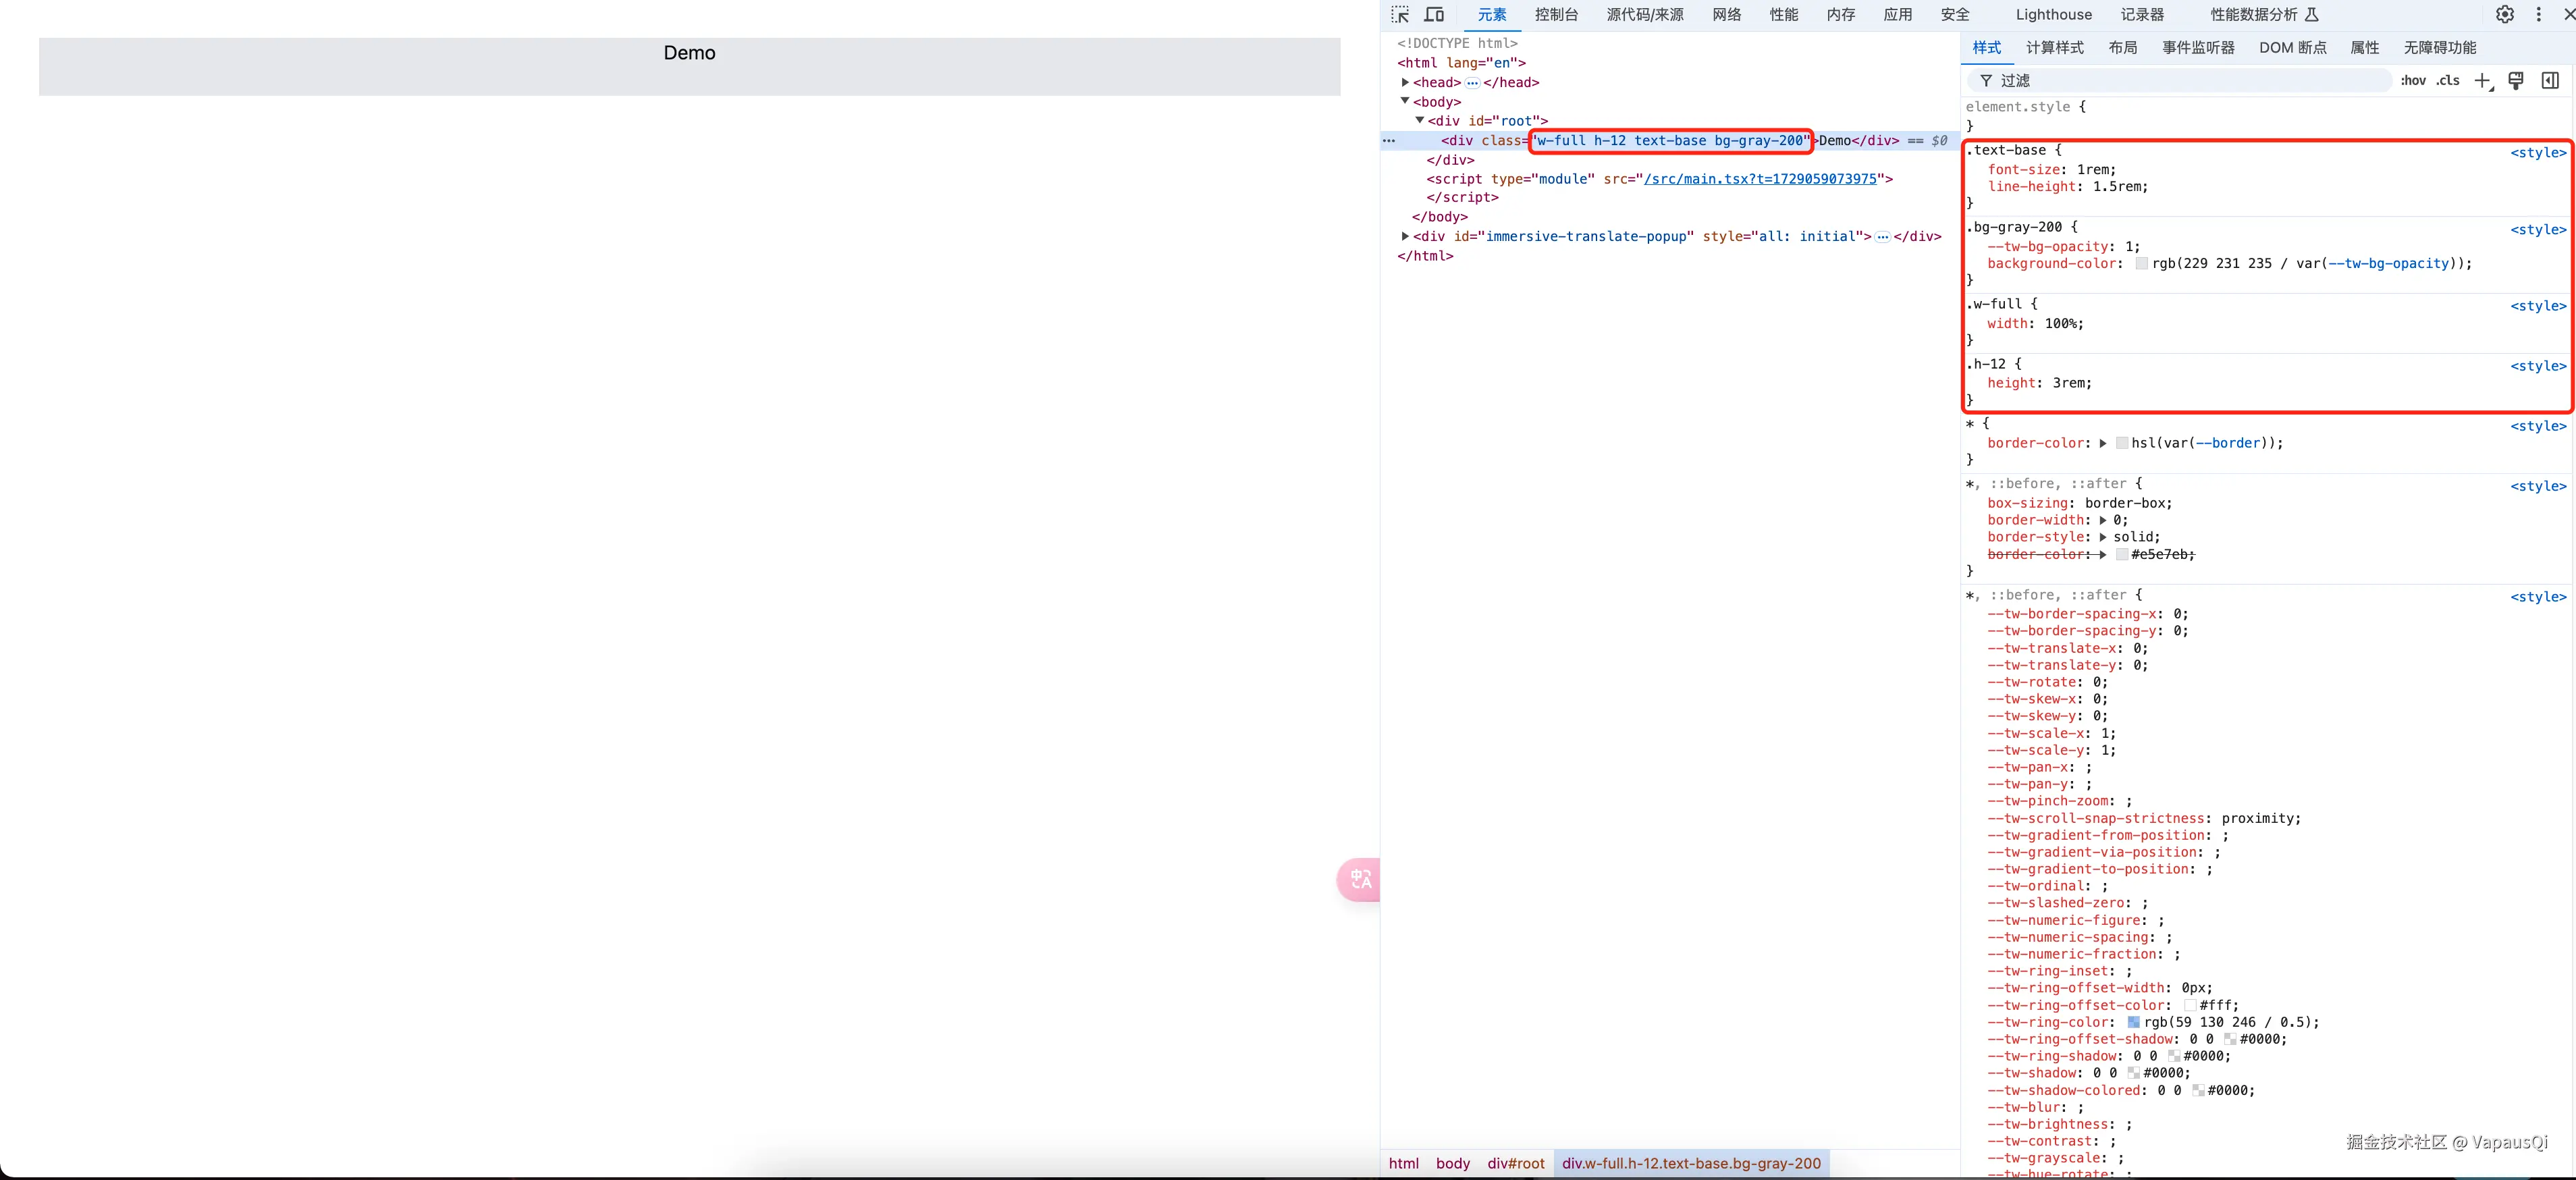Select the 元素 elements tab
The width and height of the screenshot is (2576, 1180).
click(1491, 15)
